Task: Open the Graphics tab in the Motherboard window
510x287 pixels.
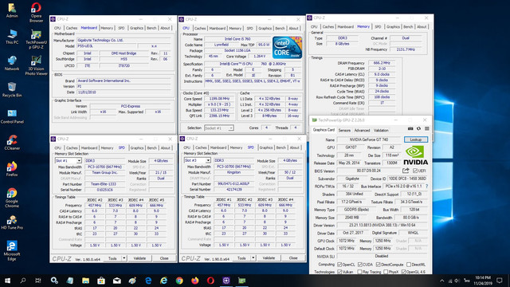Action: click(x=136, y=28)
